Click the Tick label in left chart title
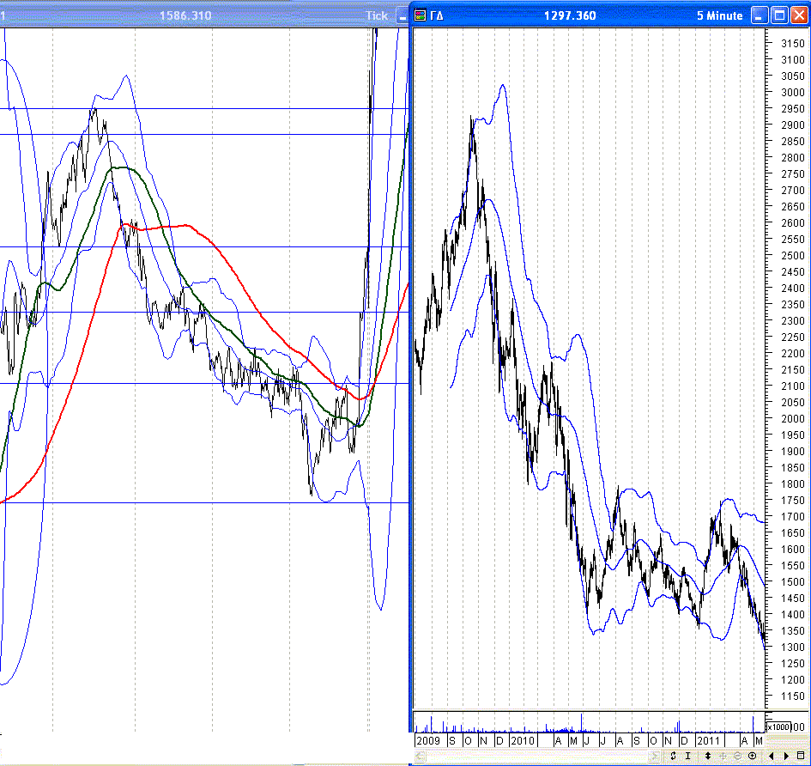 [x=377, y=15]
